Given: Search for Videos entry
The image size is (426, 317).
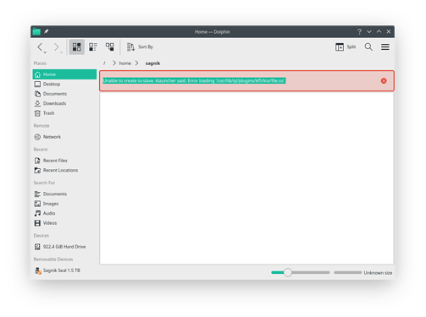Looking at the screenshot, I should pyautogui.click(x=64, y=223).
